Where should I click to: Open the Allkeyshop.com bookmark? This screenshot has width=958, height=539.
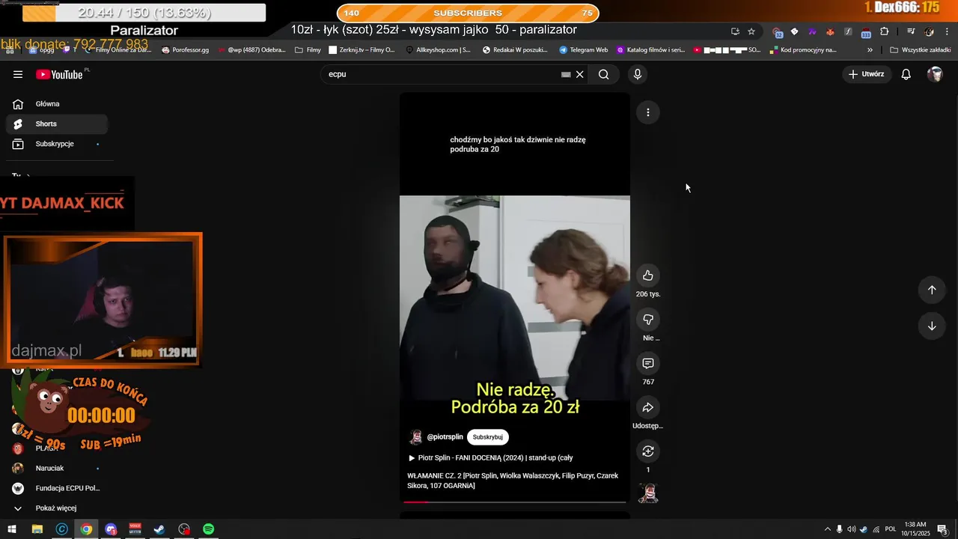(438, 50)
